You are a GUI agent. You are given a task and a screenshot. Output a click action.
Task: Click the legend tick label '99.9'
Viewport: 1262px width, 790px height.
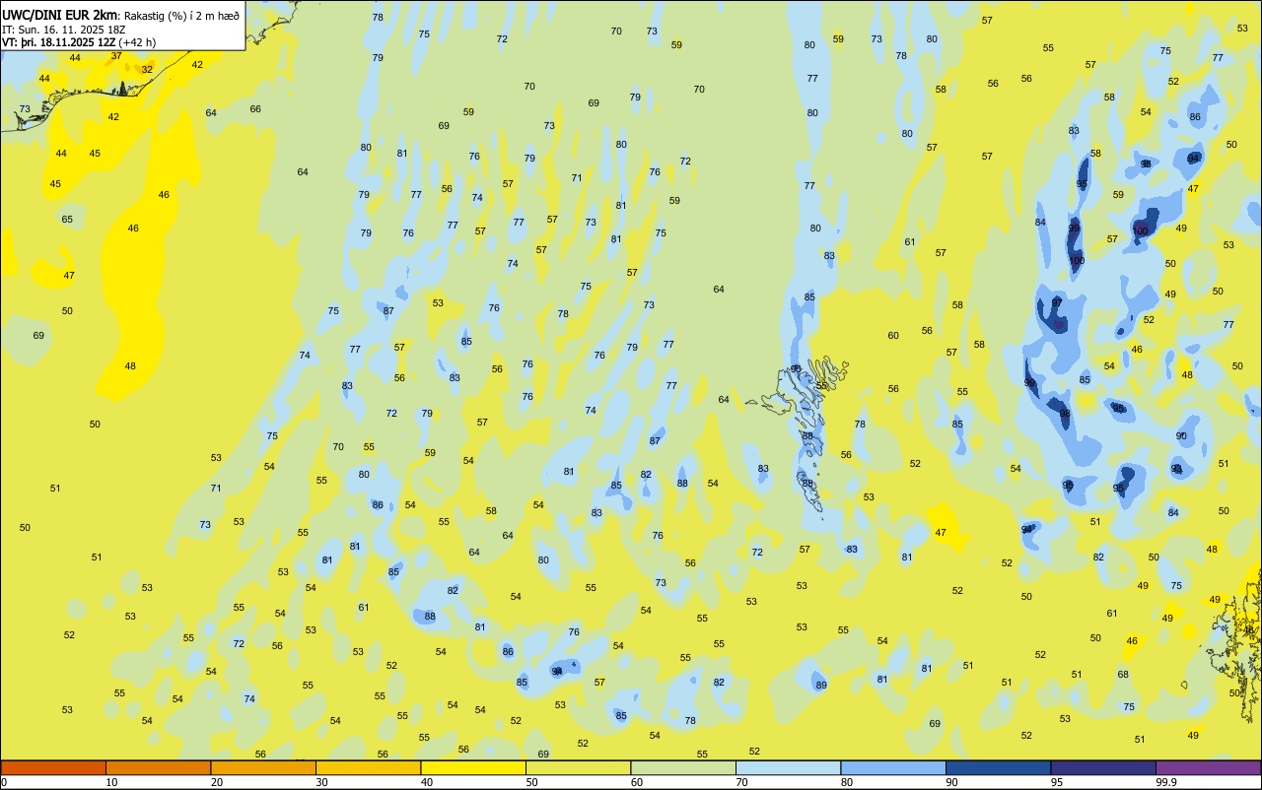(1167, 782)
